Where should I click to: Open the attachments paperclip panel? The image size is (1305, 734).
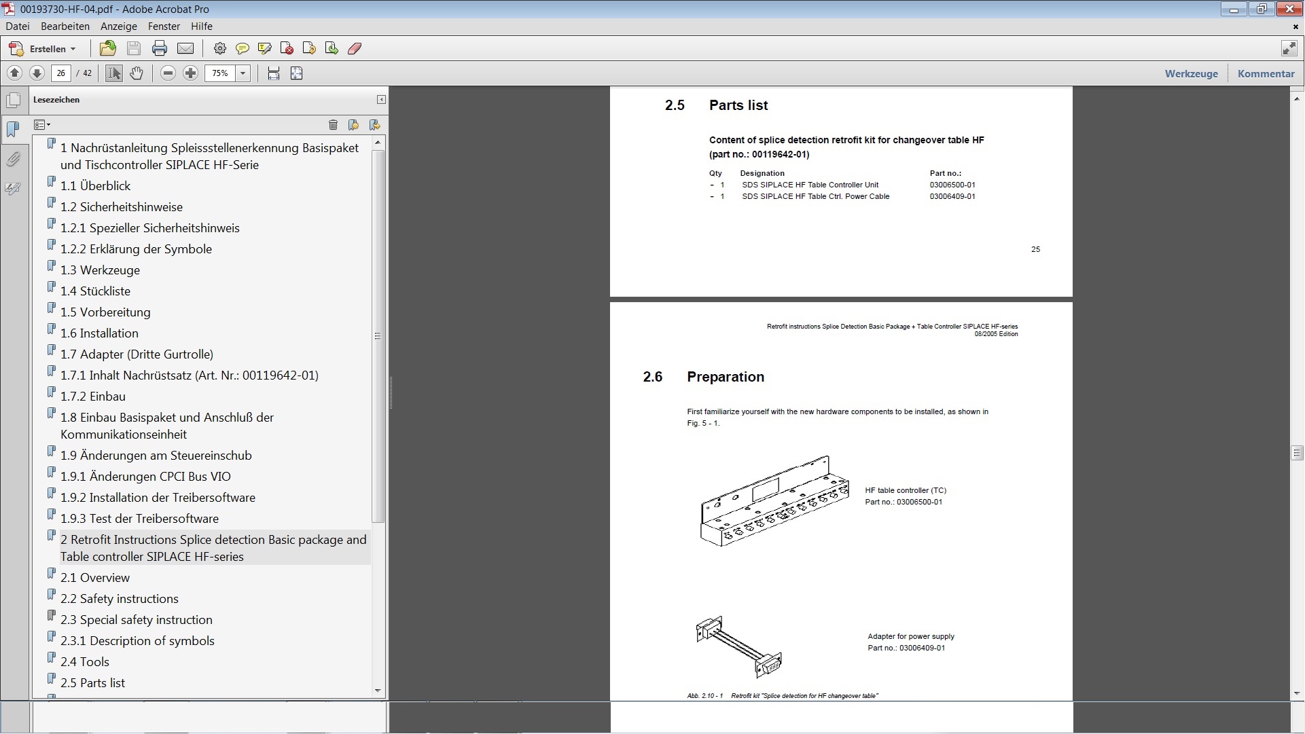click(13, 159)
